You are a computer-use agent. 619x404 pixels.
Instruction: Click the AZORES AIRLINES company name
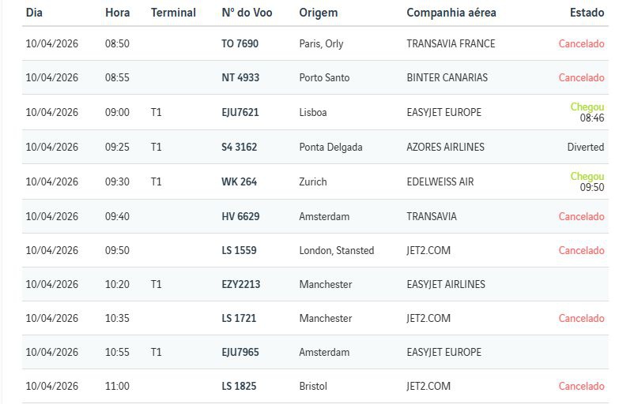(x=445, y=148)
